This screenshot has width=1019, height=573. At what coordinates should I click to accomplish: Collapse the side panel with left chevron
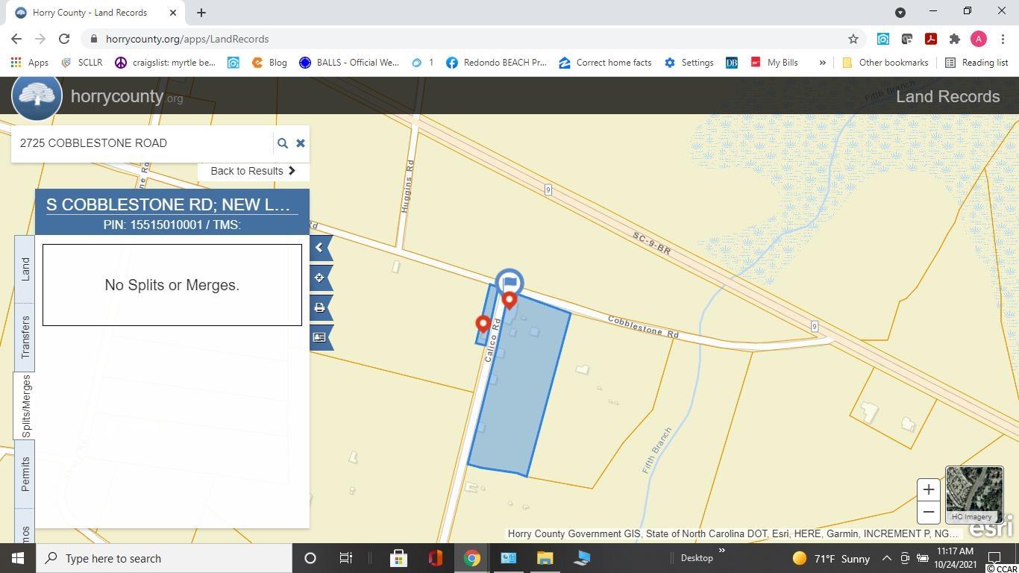coord(319,248)
